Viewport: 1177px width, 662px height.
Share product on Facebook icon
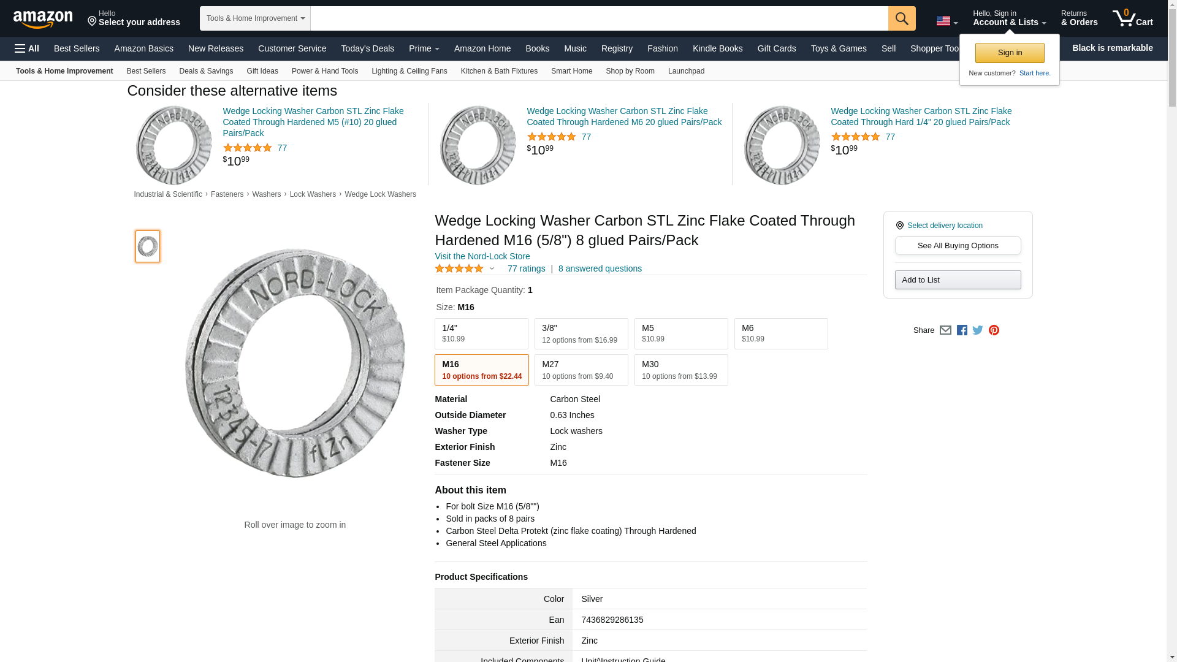click(x=962, y=330)
